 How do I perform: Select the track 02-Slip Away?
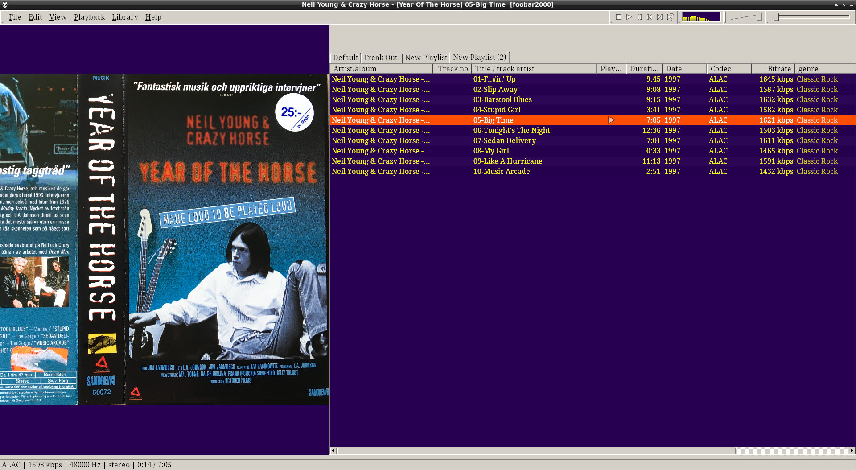pyautogui.click(x=593, y=89)
